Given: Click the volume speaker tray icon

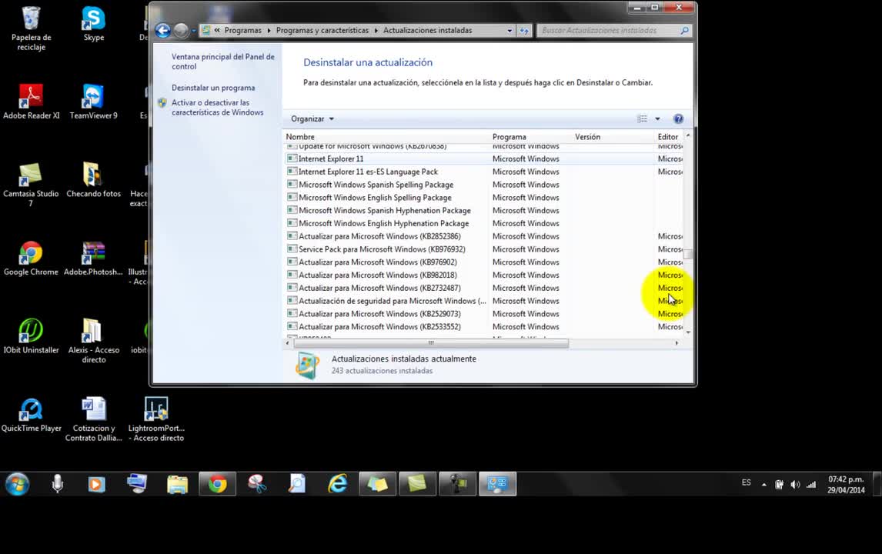Looking at the screenshot, I should 795,484.
